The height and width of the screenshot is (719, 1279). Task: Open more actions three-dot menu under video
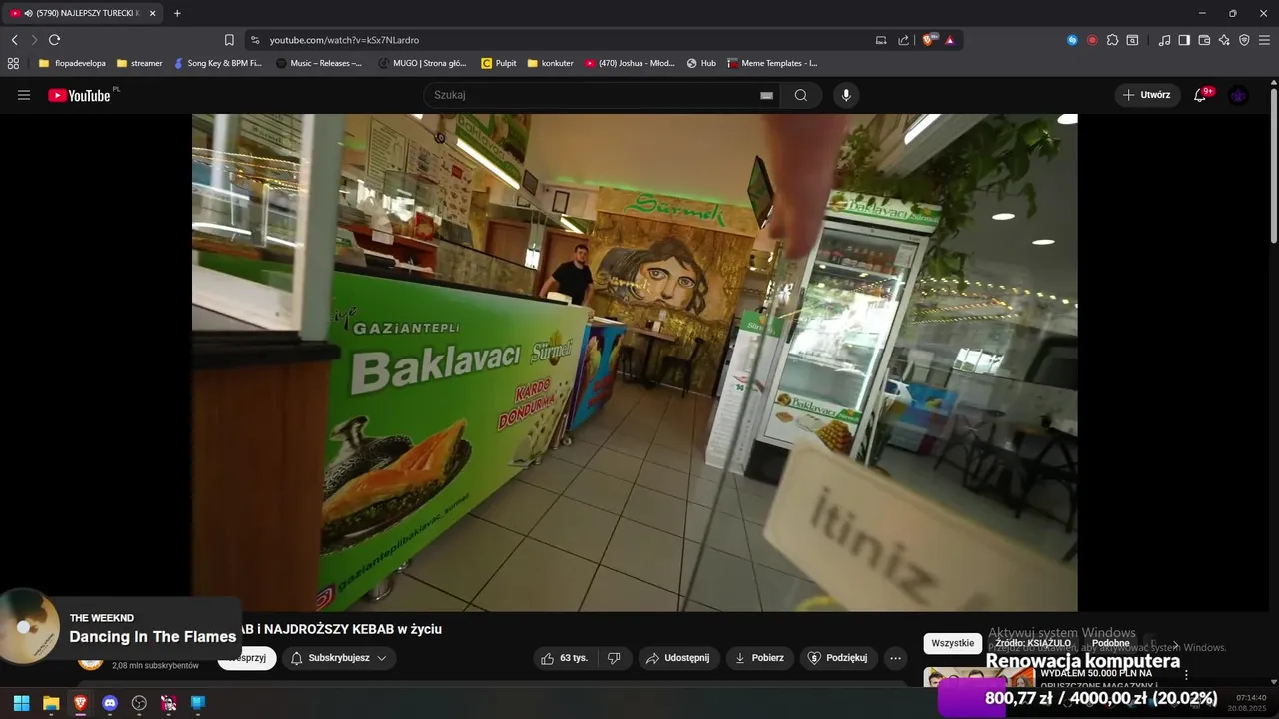click(x=895, y=658)
